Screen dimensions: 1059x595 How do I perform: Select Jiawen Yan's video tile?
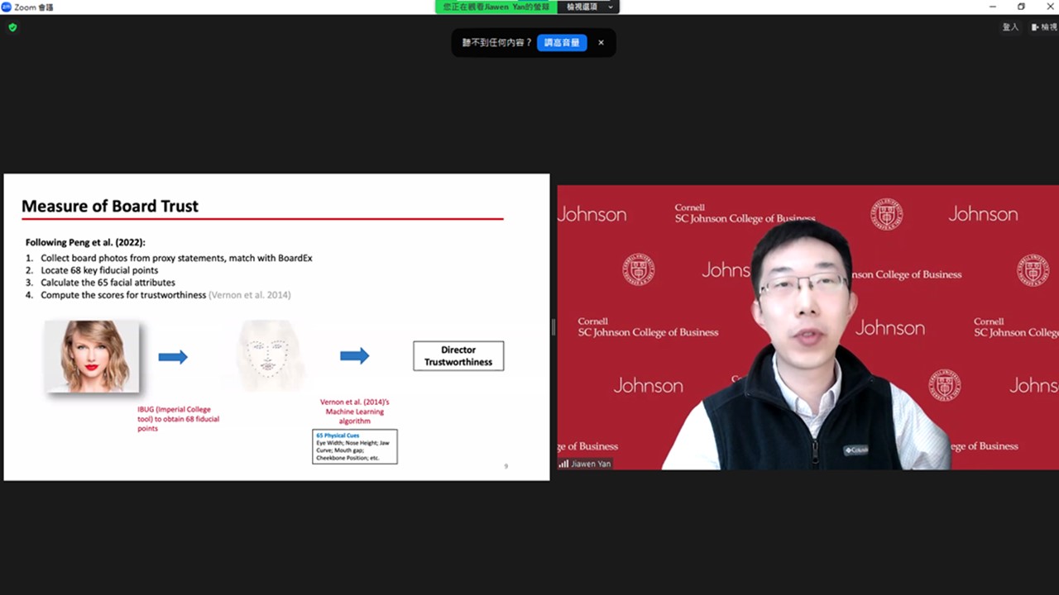click(807, 327)
